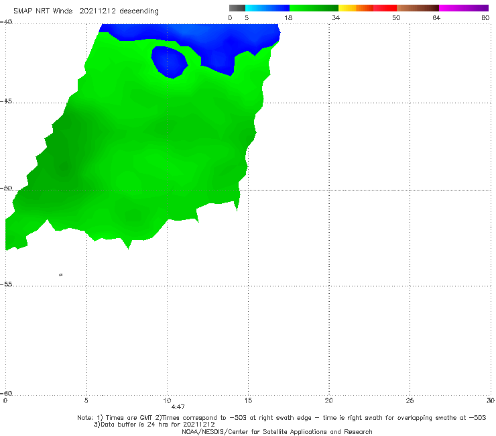Click the latitude axis label '-45'
496x436 pixels.
pyautogui.click(x=6, y=101)
